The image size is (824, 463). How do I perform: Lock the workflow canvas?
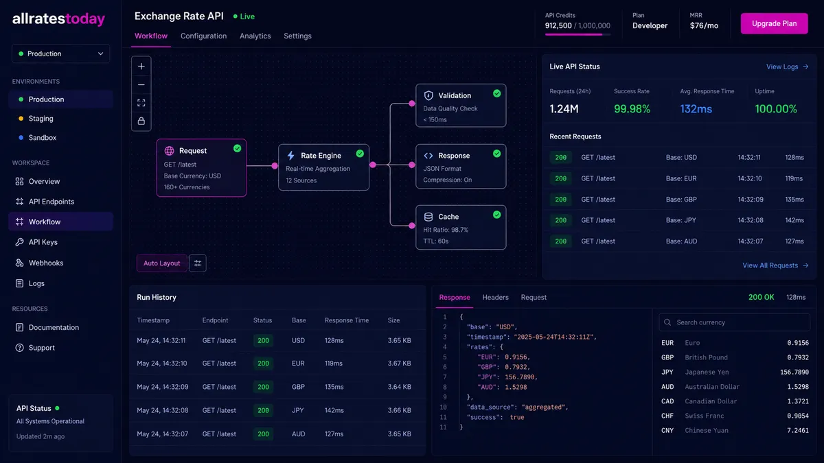coord(141,121)
